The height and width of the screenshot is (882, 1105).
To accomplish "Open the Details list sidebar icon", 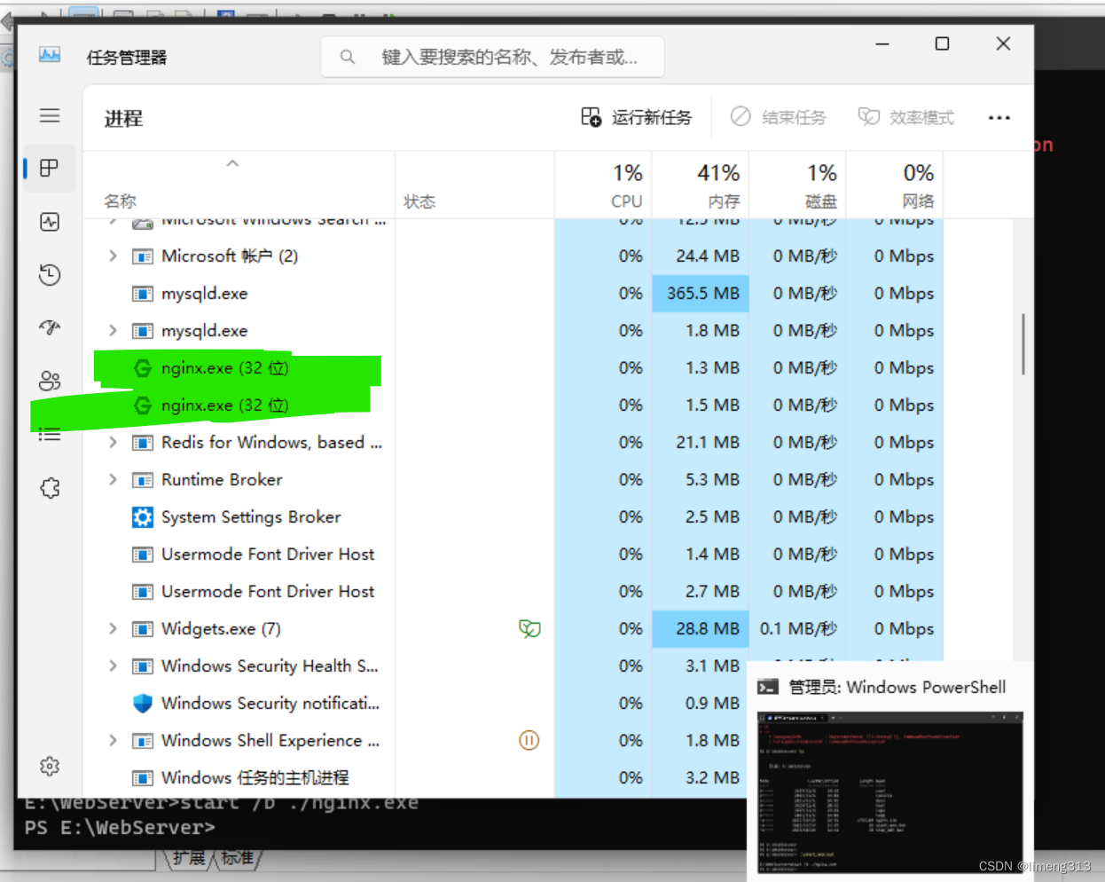I will (50, 434).
